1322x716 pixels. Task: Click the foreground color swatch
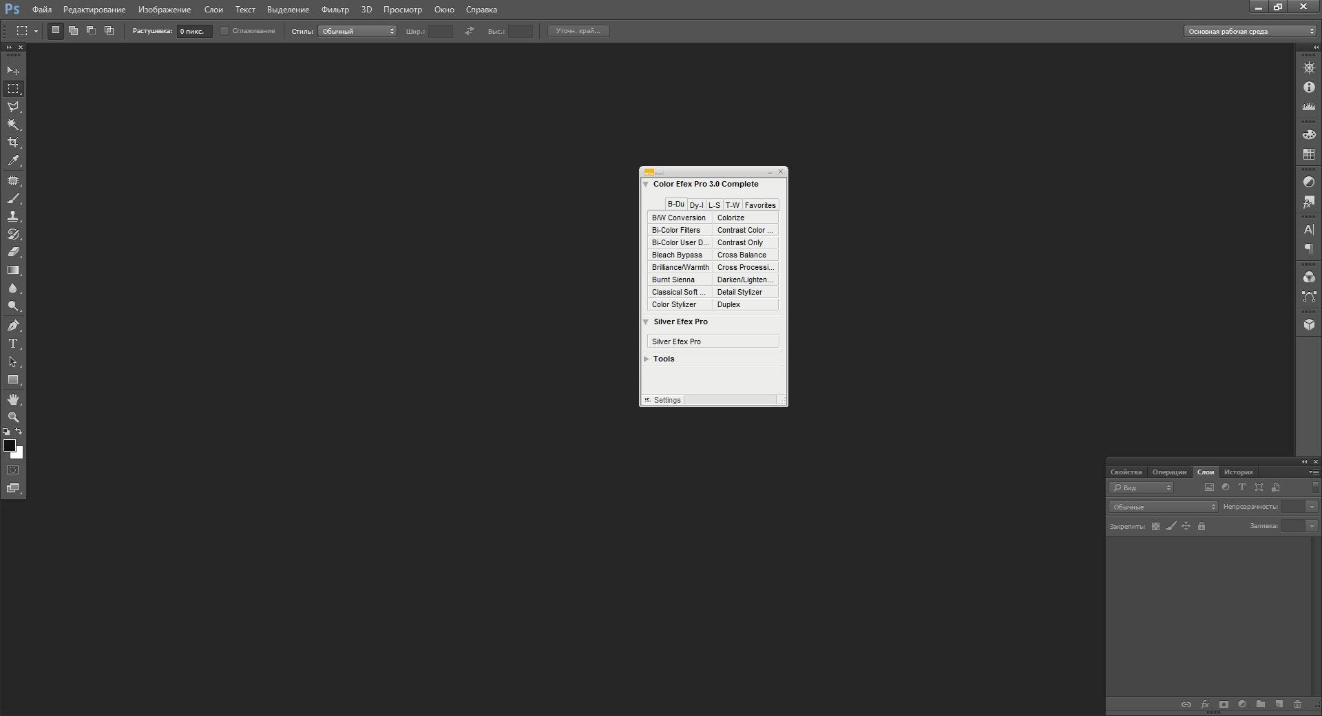(x=9, y=445)
